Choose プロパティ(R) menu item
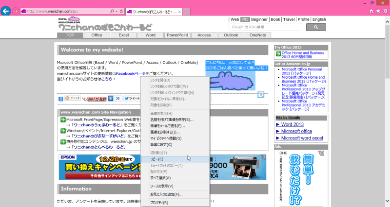Image resolution: width=390 pixels, height=207 pixels. tap(175, 203)
